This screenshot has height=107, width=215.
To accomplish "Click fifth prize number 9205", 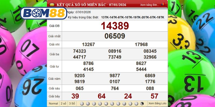I will pos(80,76).
